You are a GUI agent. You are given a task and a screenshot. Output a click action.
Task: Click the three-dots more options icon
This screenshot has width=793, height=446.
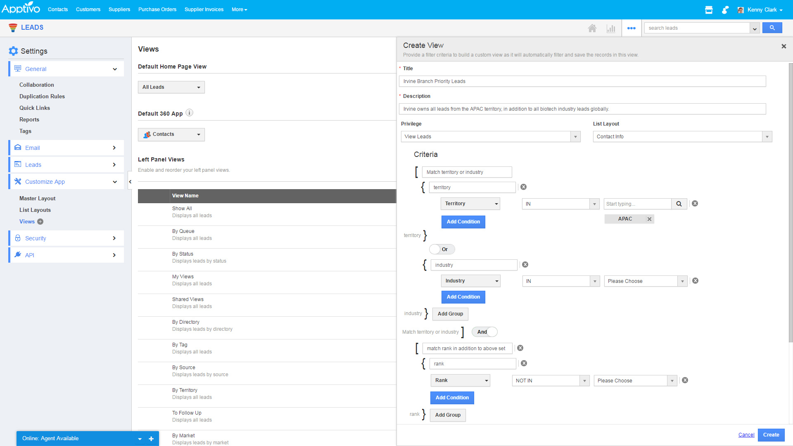631,28
